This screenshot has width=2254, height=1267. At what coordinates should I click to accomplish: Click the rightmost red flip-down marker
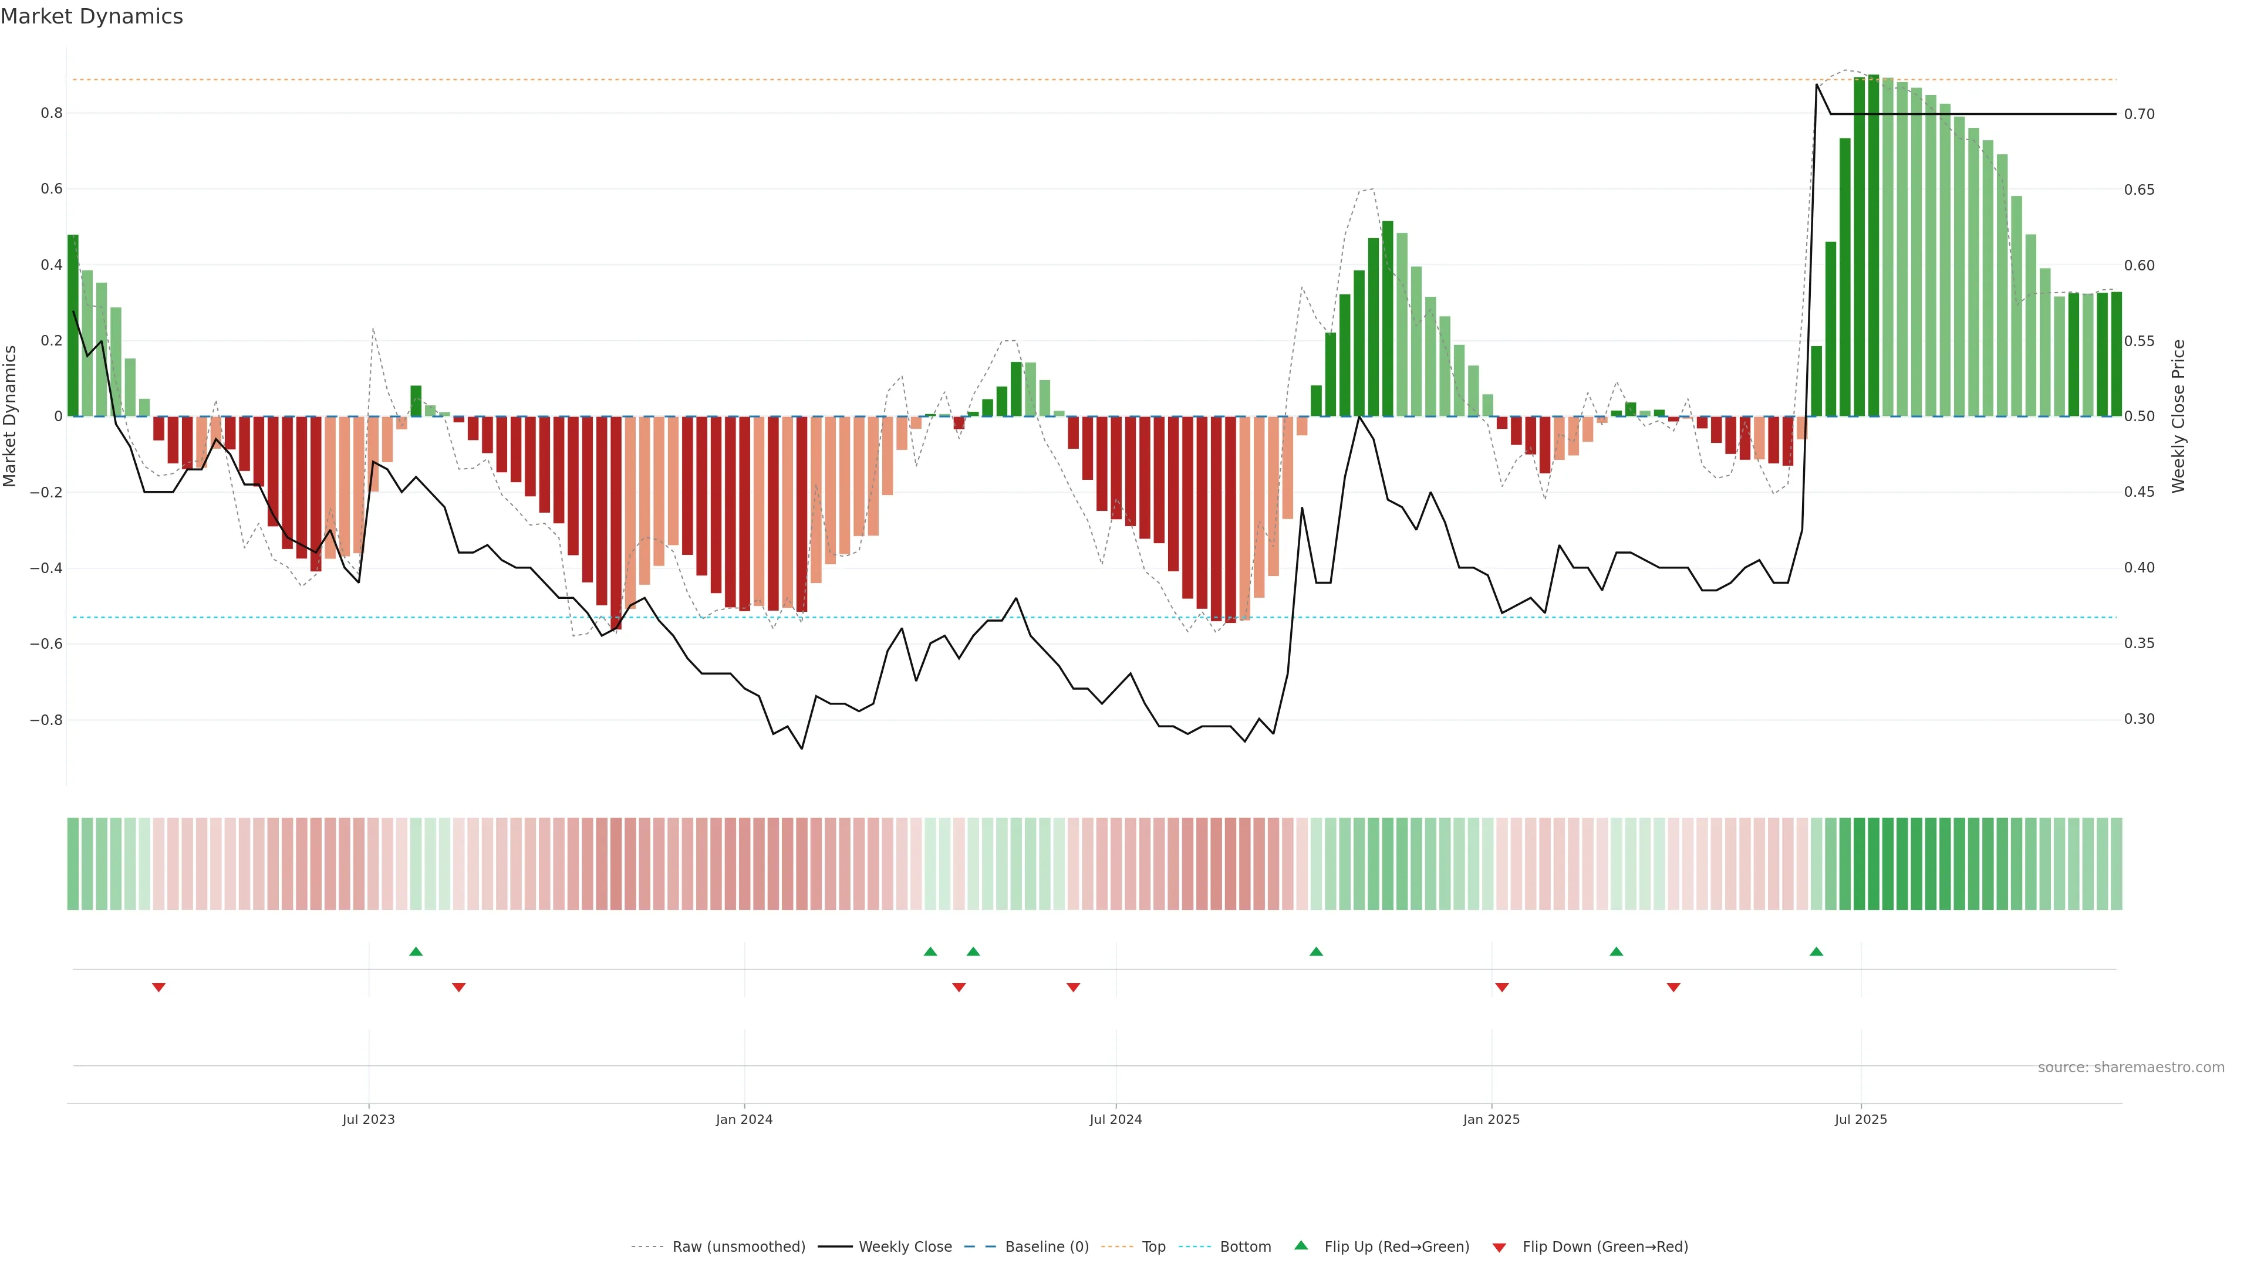coord(1673,987)
